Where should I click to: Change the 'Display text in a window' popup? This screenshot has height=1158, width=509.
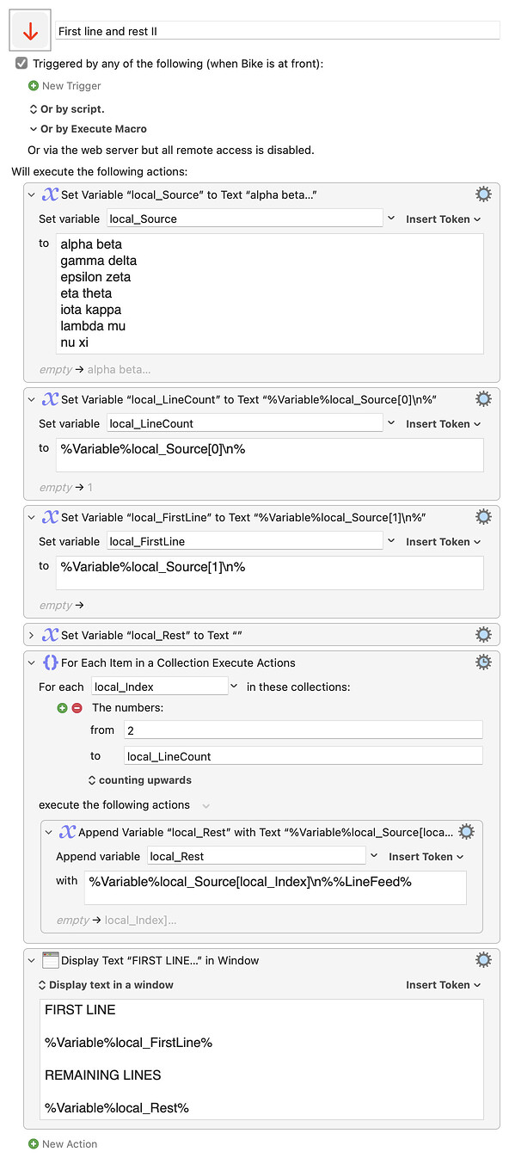tap(106, 985)
